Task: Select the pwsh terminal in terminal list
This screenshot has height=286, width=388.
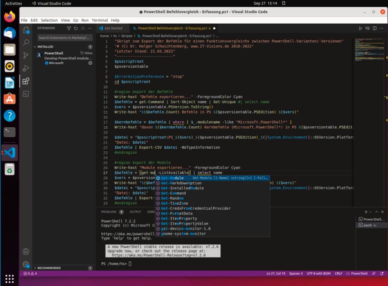Action: pos(371,225)
